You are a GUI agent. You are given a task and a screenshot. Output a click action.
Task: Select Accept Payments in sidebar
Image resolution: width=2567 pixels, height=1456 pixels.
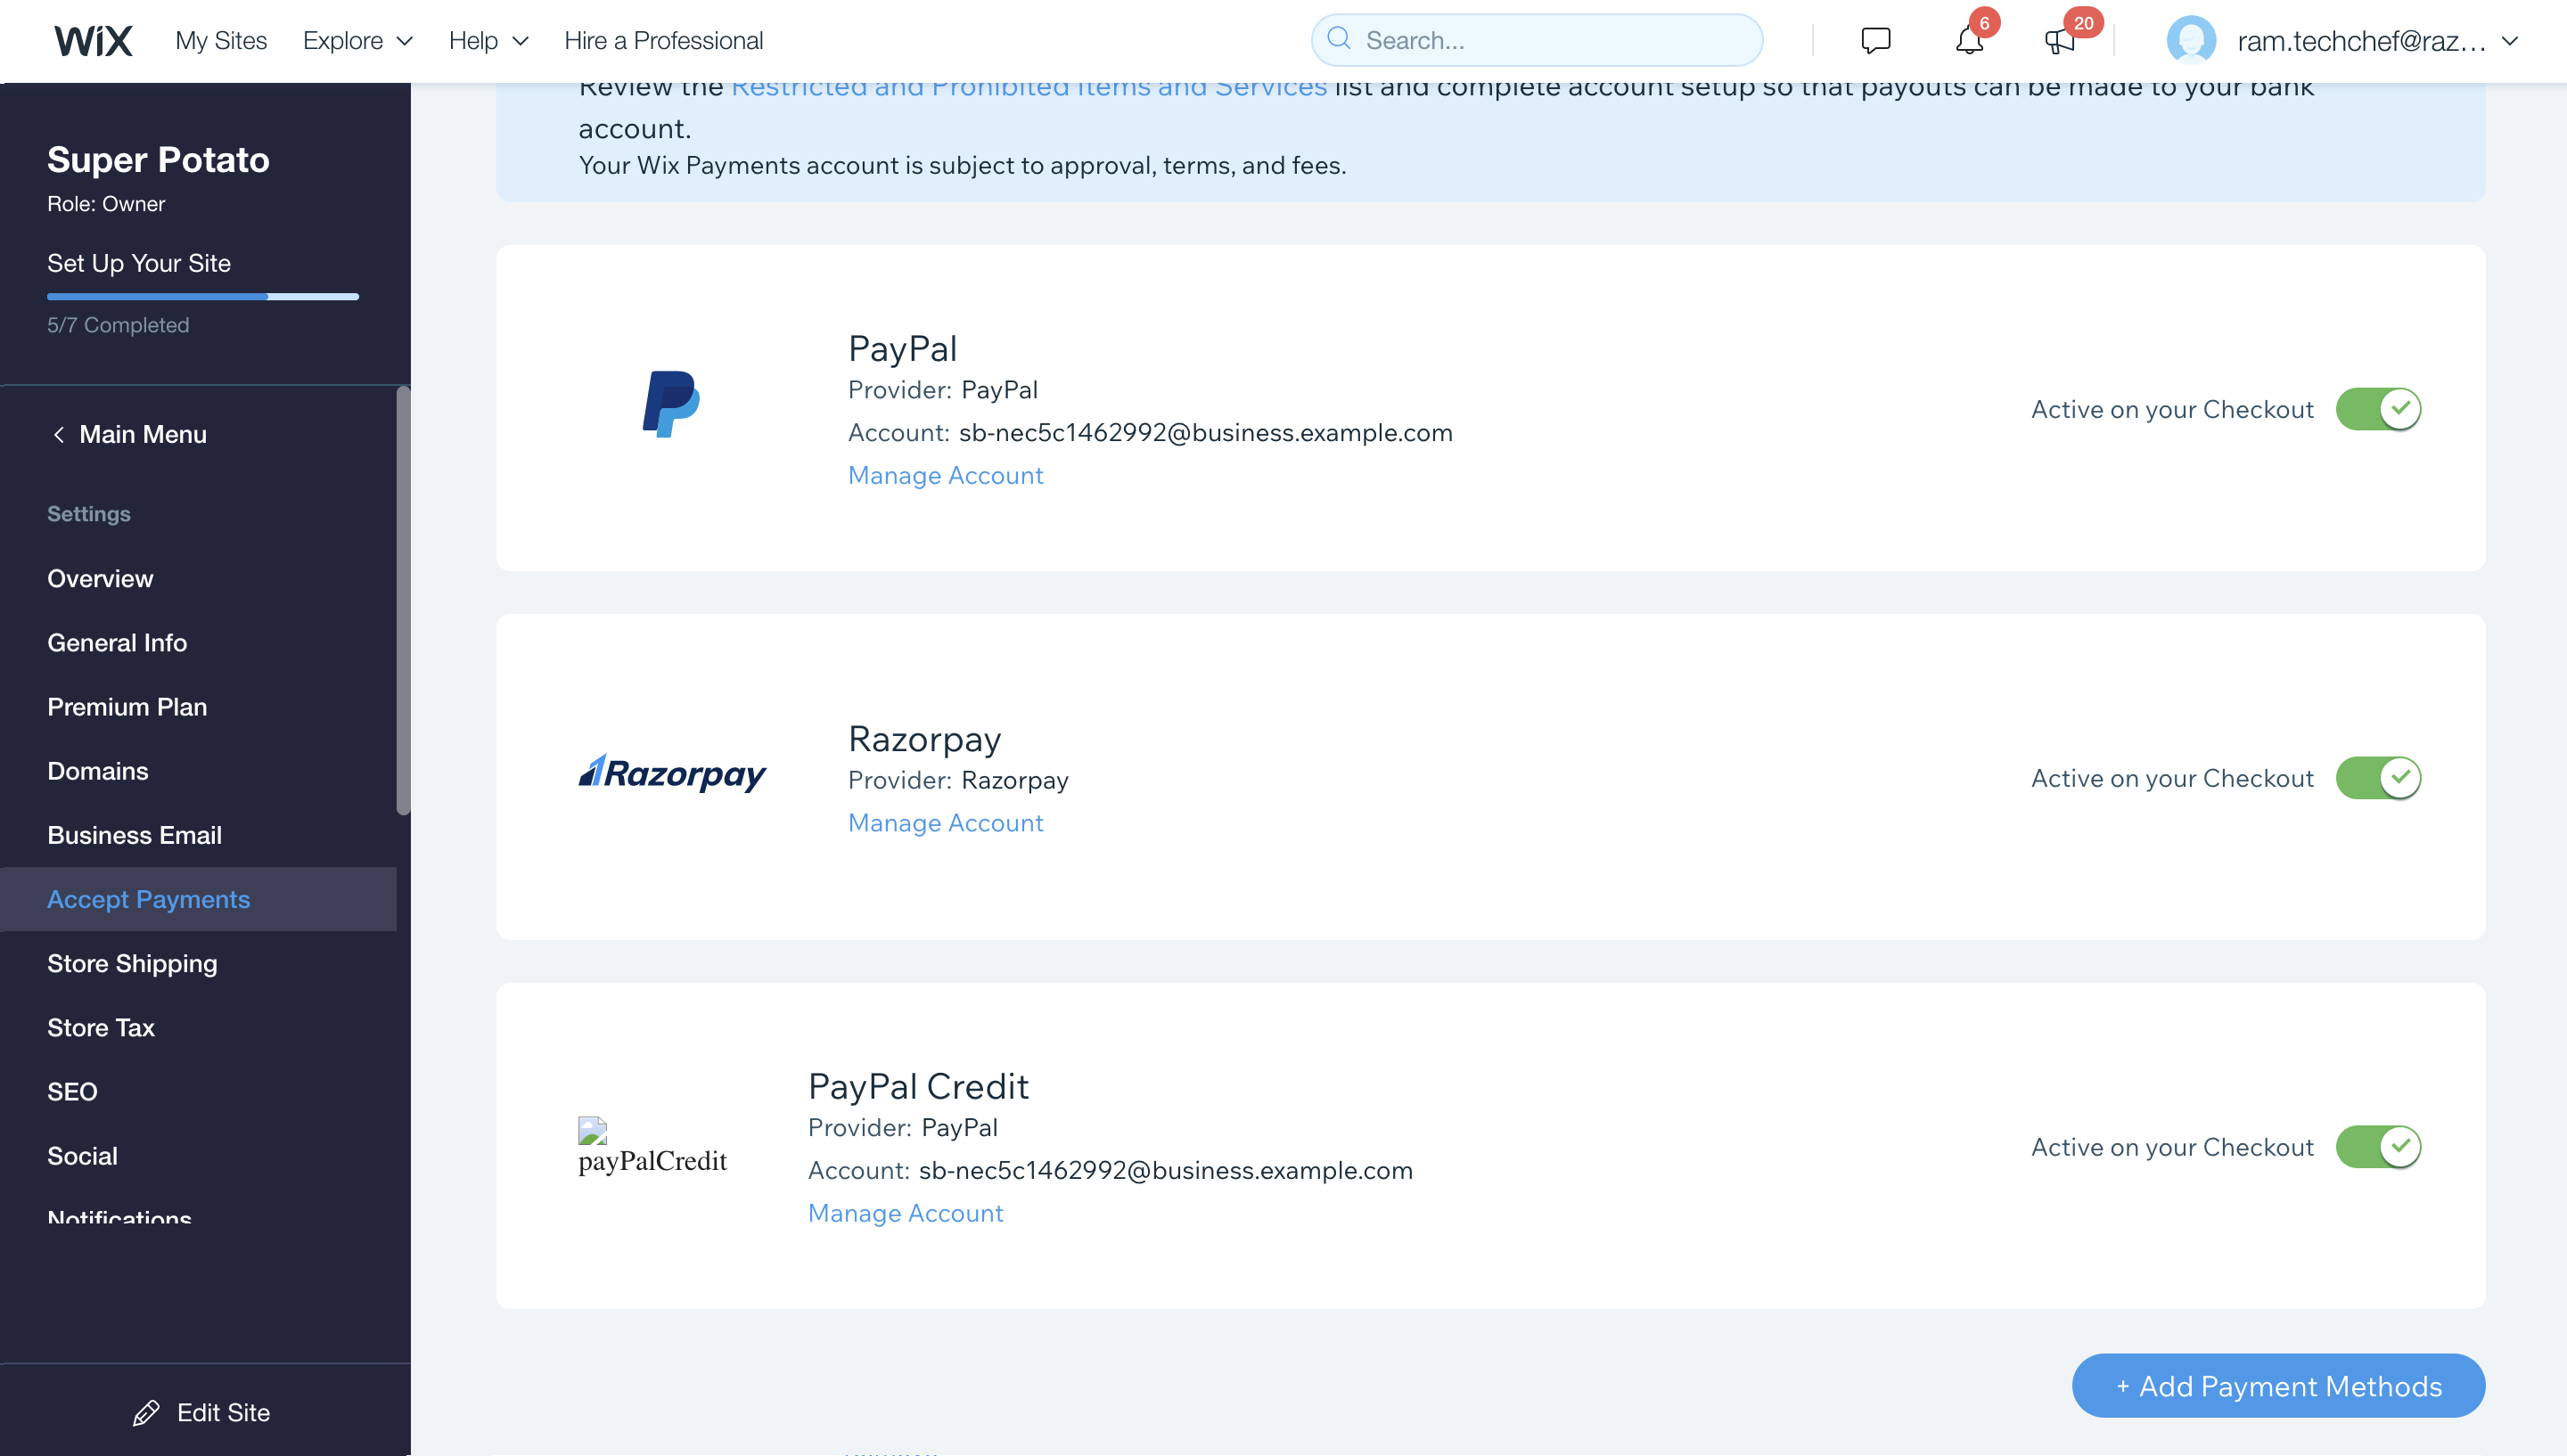click(198, 899)
